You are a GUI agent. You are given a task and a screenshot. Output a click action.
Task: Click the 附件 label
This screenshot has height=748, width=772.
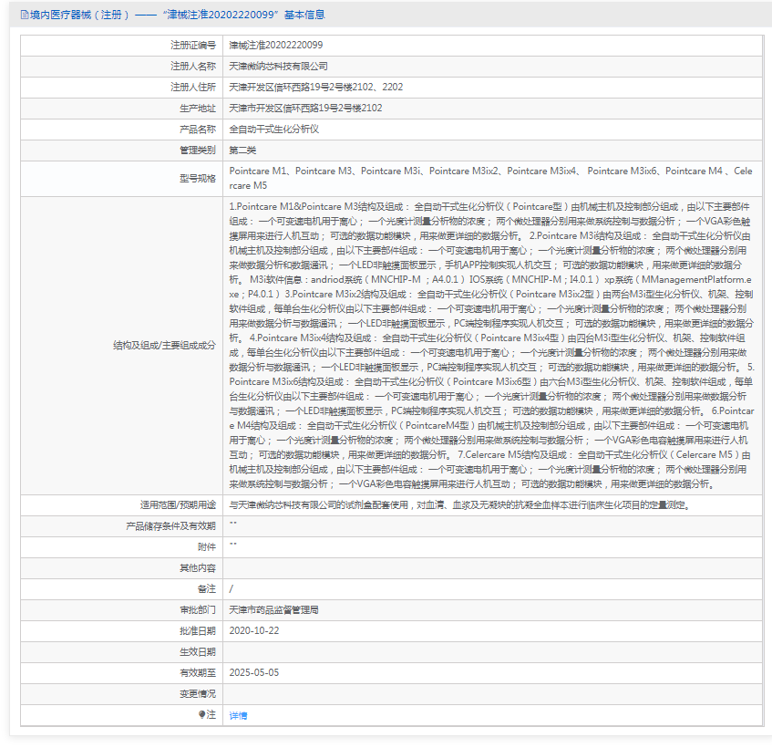click(207, 547)
